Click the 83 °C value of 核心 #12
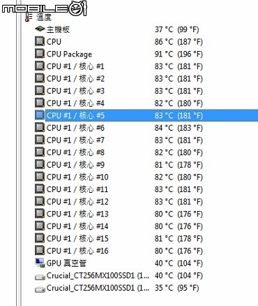The width and height of the screenshot is (258, 306). coord(179,202)
